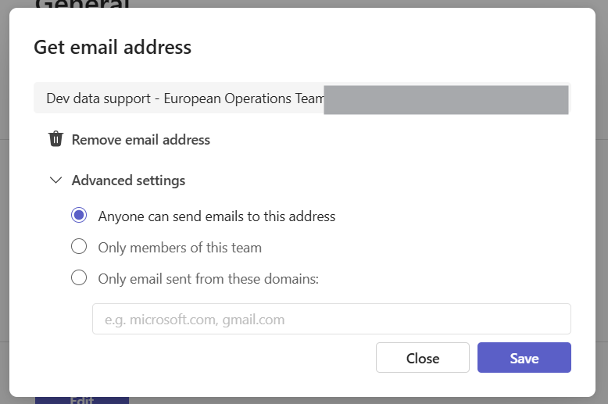Click 'Only email sent from these domains:' label
608x404 pixels.
209,279
